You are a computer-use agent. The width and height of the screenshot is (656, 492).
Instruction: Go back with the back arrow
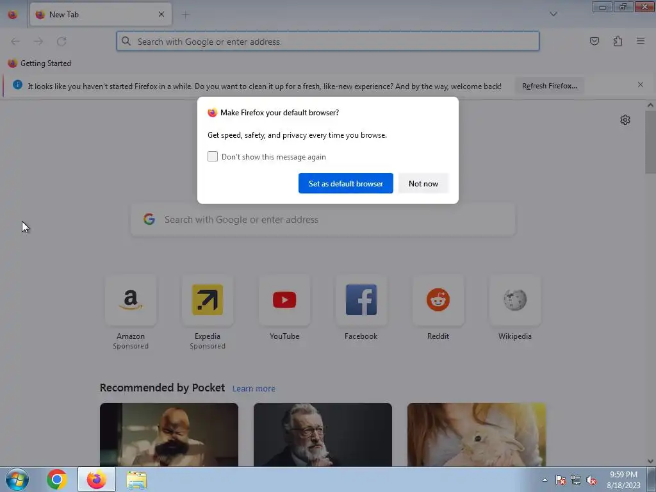click(15, 42)
